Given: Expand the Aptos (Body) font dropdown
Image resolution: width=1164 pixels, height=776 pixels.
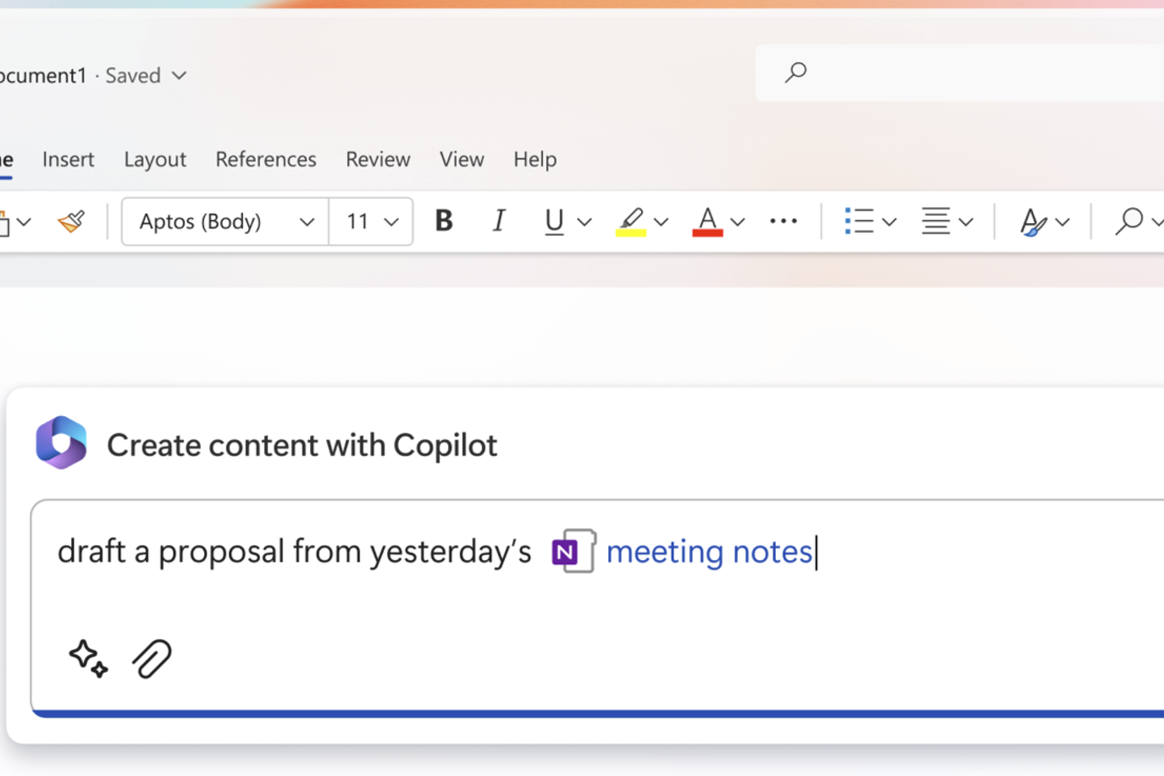Looking at the screenshot, I should point(307,222).
